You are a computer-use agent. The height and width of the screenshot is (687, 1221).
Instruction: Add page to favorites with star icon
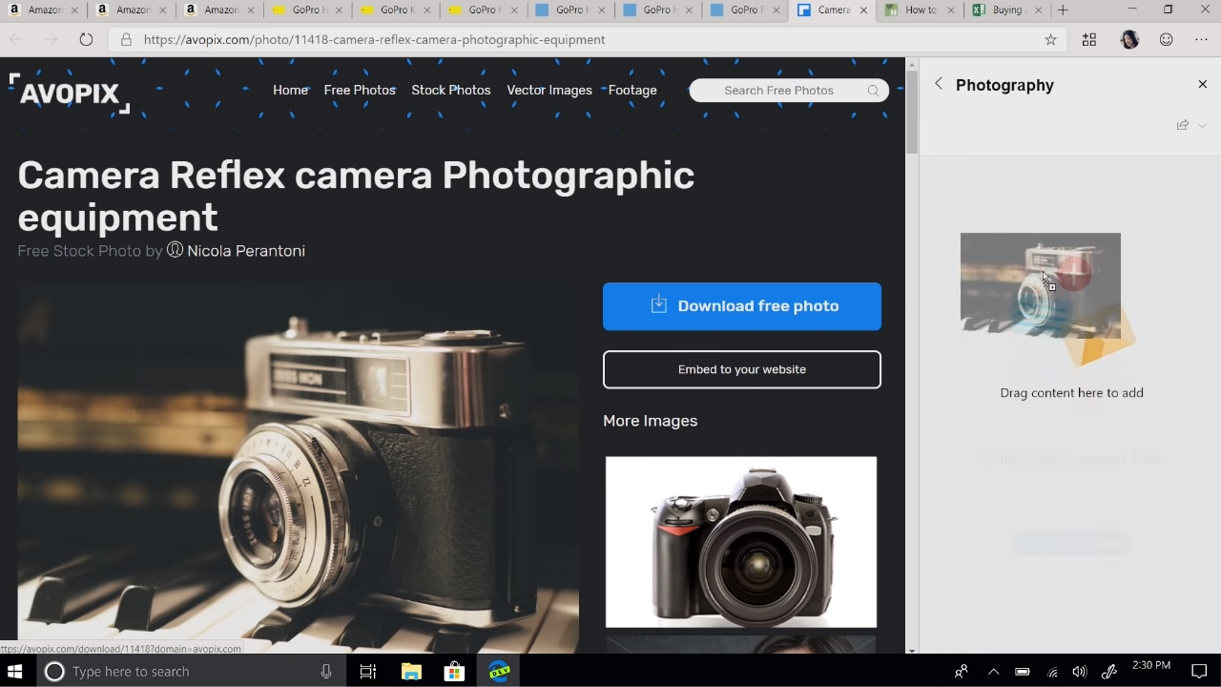1050,40
